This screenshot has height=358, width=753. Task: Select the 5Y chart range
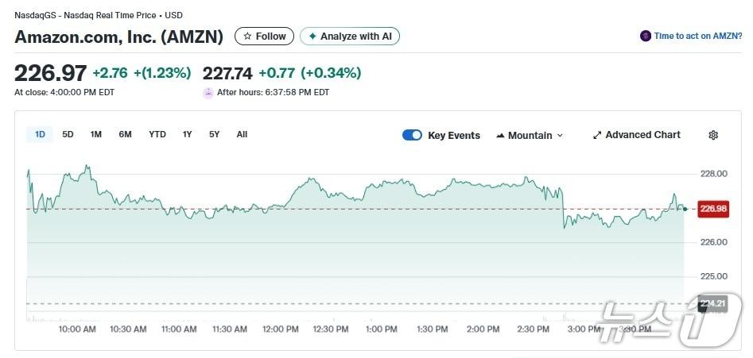(214, 135)
